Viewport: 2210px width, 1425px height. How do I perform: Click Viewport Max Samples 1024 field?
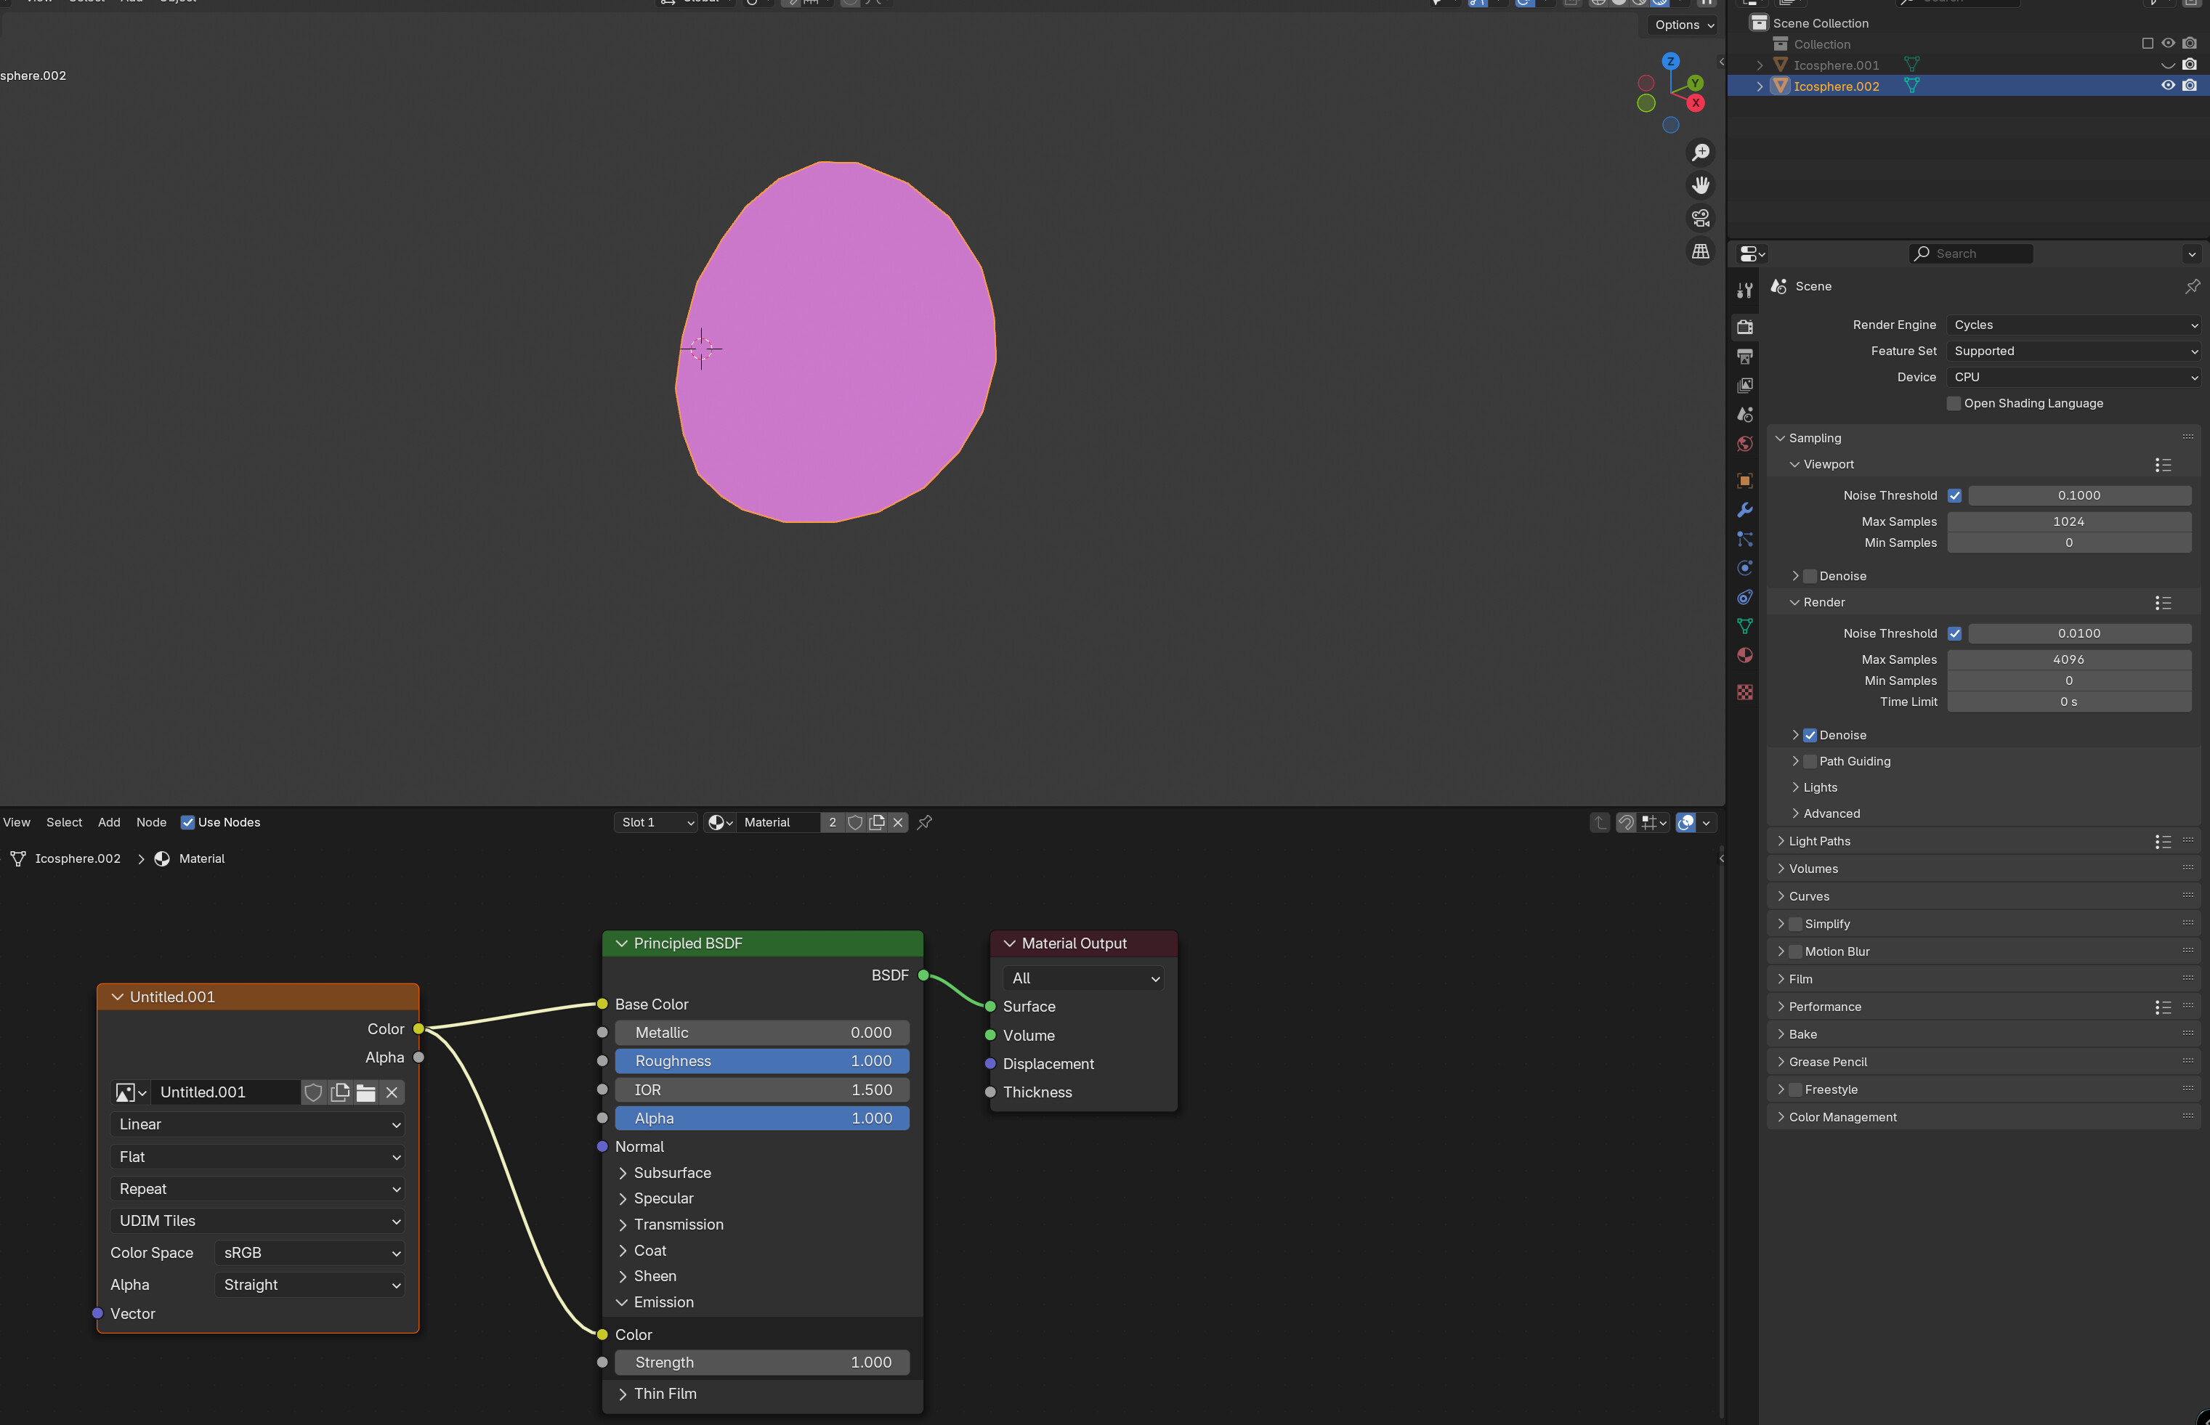click(2069, 522)
